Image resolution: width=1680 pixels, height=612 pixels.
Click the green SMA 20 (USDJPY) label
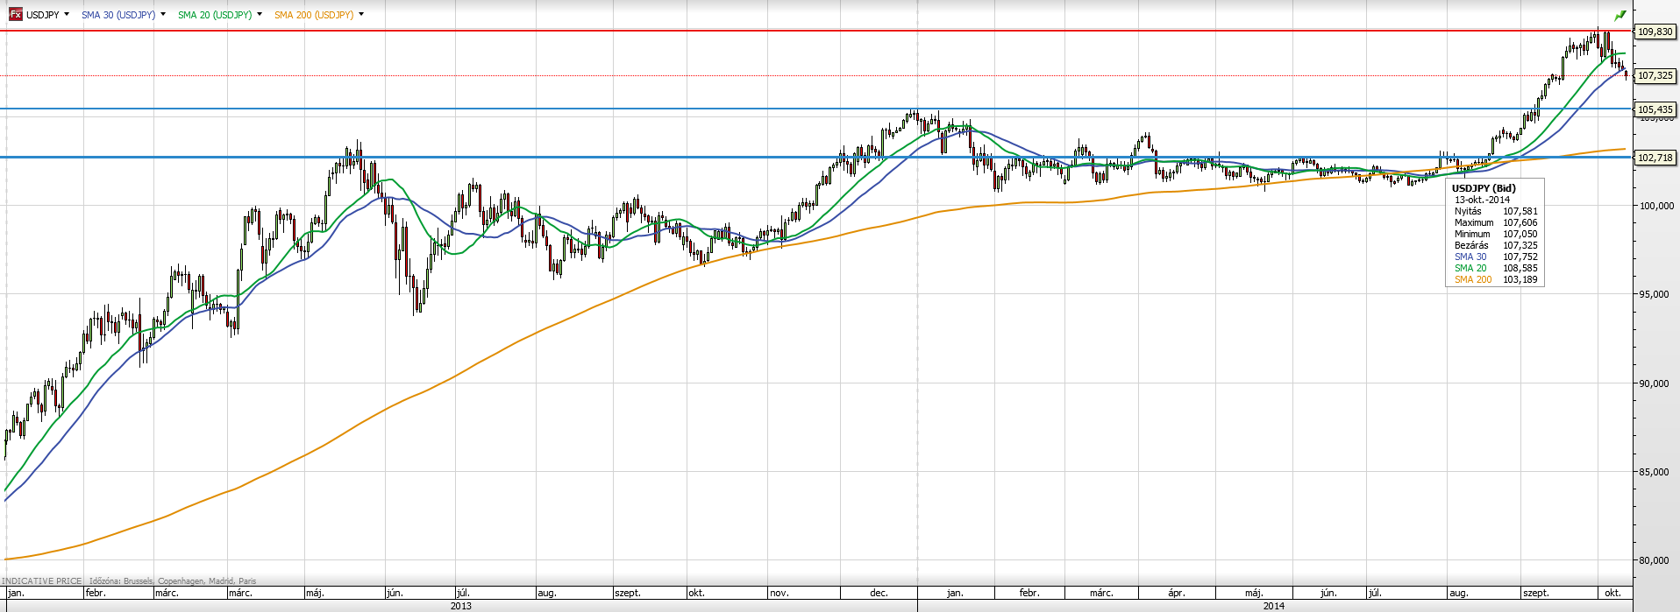coord(215,15)
